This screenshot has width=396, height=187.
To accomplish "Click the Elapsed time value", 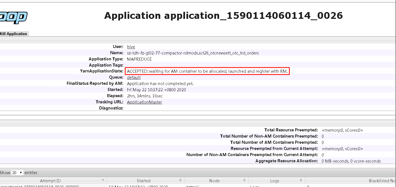I will tap(145, 96).
